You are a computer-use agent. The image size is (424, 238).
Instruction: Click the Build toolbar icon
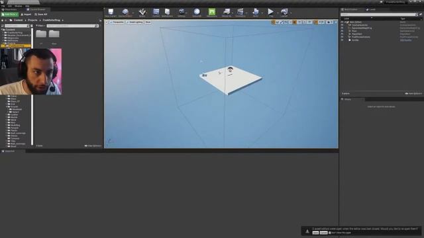point(256,13)
